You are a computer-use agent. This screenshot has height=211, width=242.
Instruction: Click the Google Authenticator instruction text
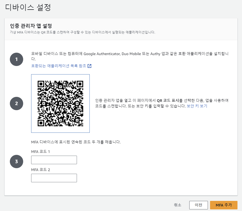(130, 56)
